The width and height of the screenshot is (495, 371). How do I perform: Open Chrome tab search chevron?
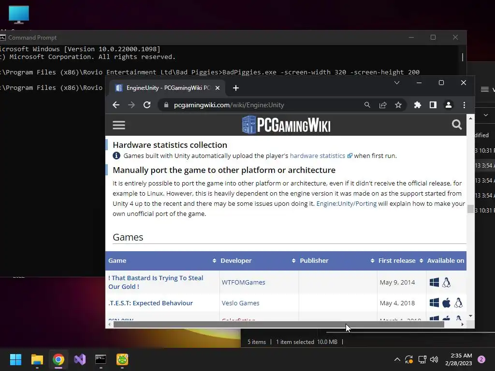pos(397,83)
